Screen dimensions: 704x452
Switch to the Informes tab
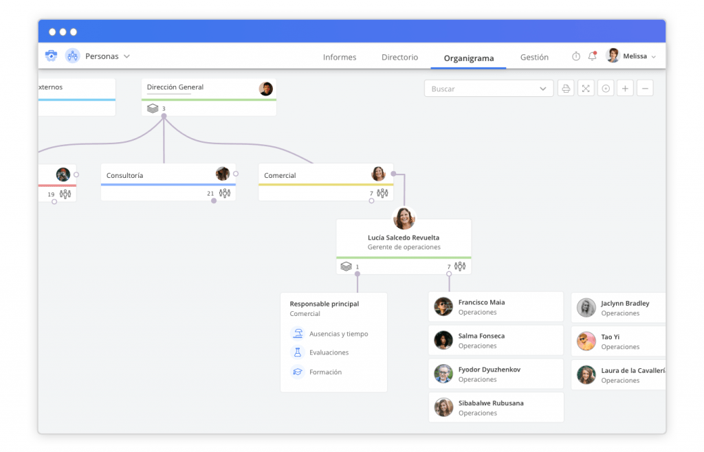tap(340, 57)
